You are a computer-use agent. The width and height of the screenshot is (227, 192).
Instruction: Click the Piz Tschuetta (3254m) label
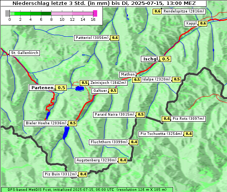161,134
